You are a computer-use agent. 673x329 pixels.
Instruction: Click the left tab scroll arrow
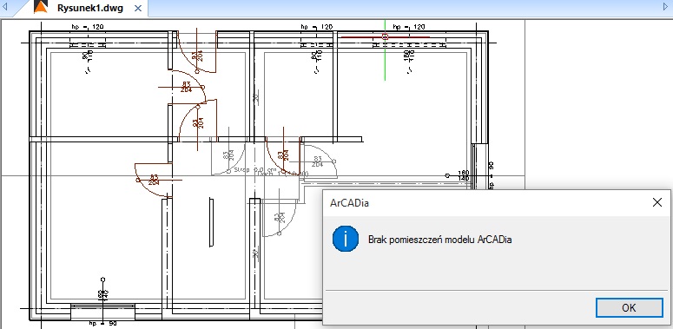(4, 6)
